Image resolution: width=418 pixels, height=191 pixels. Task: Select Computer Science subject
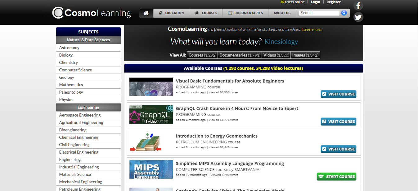pos(88,70)
